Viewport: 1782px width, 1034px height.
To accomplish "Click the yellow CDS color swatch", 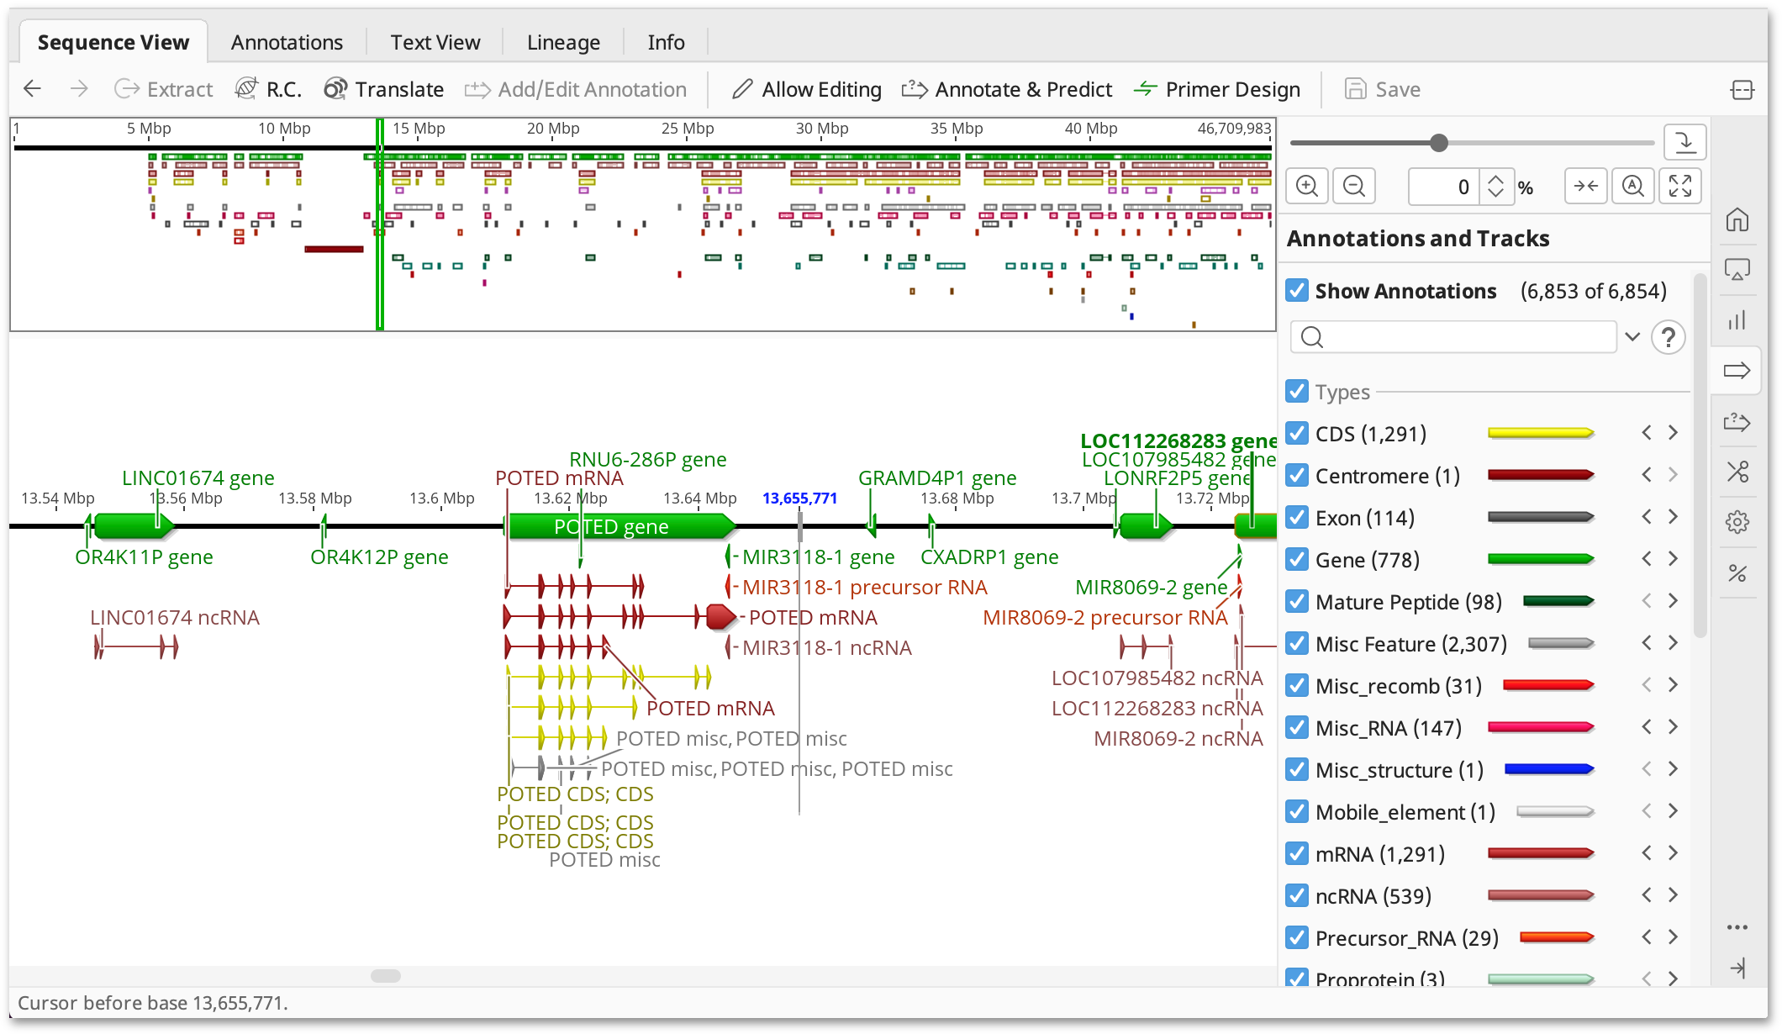I will tap(1541, 433).
